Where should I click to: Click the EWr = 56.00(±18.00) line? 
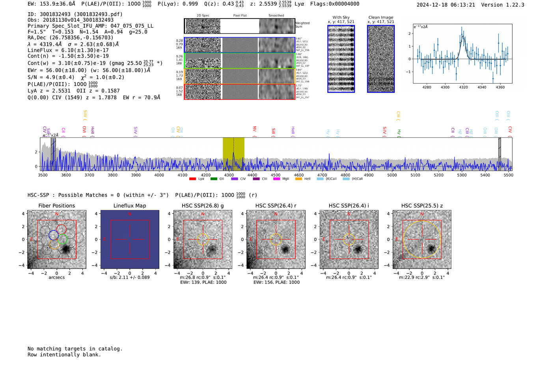[89, 70]
